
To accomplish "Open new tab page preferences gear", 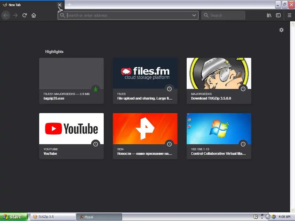I will pos(281,30).
